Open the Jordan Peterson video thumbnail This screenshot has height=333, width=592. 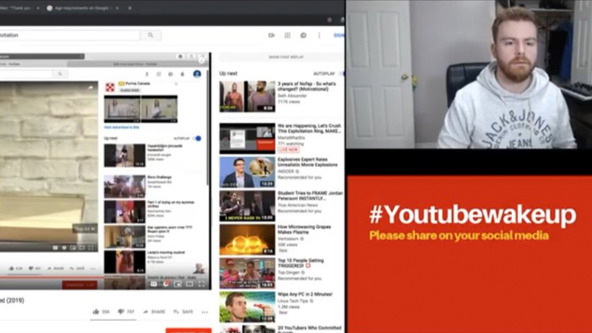[247, 206]
